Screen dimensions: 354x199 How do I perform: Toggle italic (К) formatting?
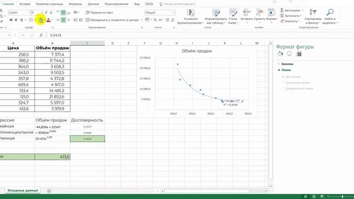click(16, 20)
